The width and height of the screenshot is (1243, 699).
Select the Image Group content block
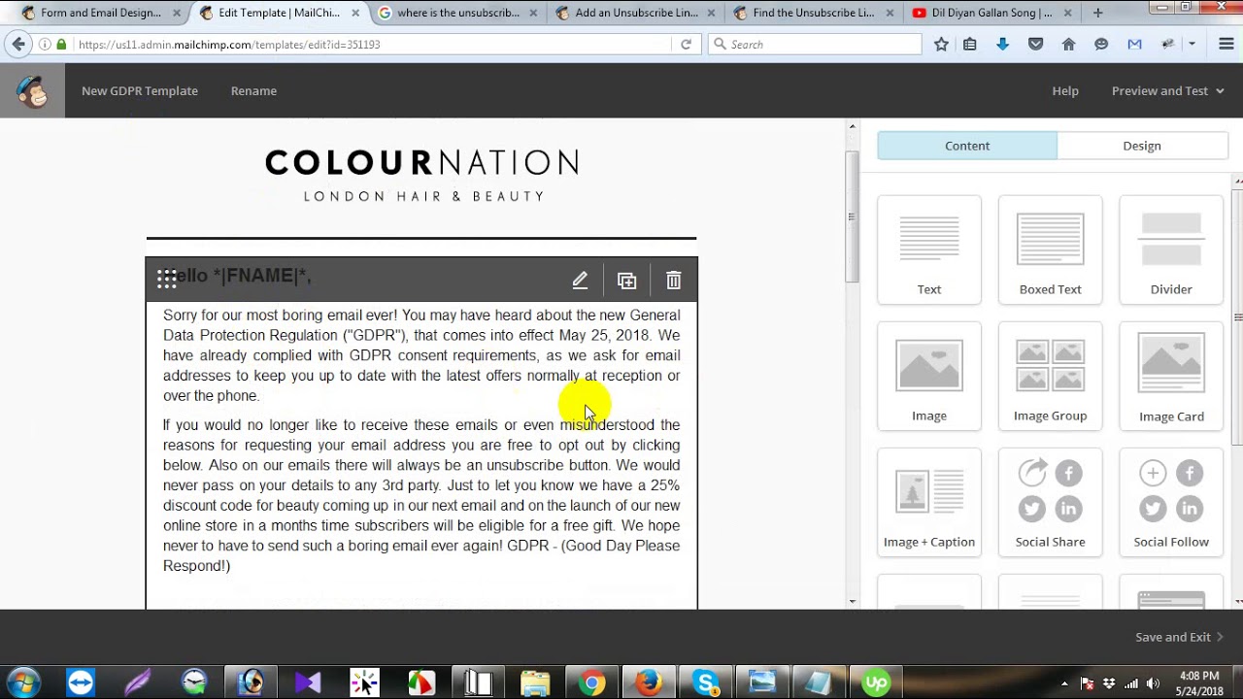(1051, 376)
